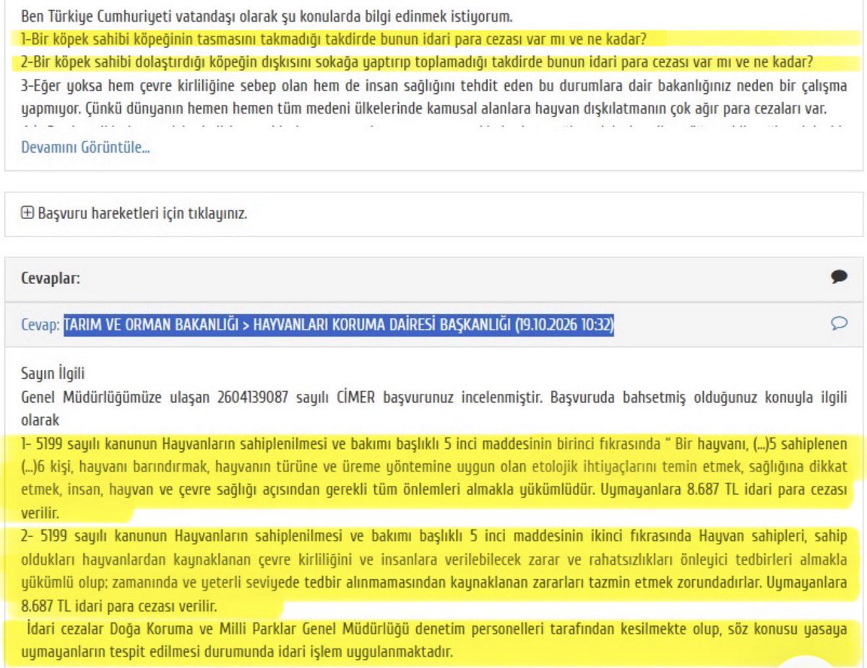The height and width of the screenshot is (668, 867).
Task: Click the 'Cevaplar:' header label
Action: coord(50,277)
